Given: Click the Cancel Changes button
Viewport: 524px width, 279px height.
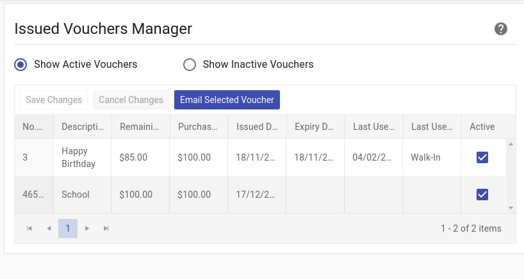Looking at the screenshot, I should [131, 100].
